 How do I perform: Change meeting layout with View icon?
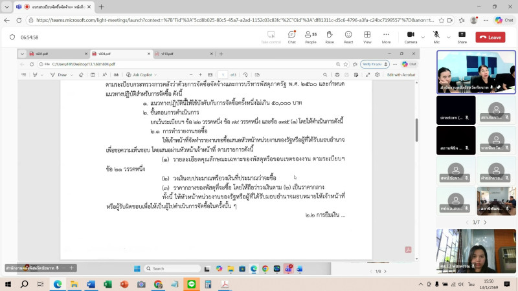coord(367,37)
